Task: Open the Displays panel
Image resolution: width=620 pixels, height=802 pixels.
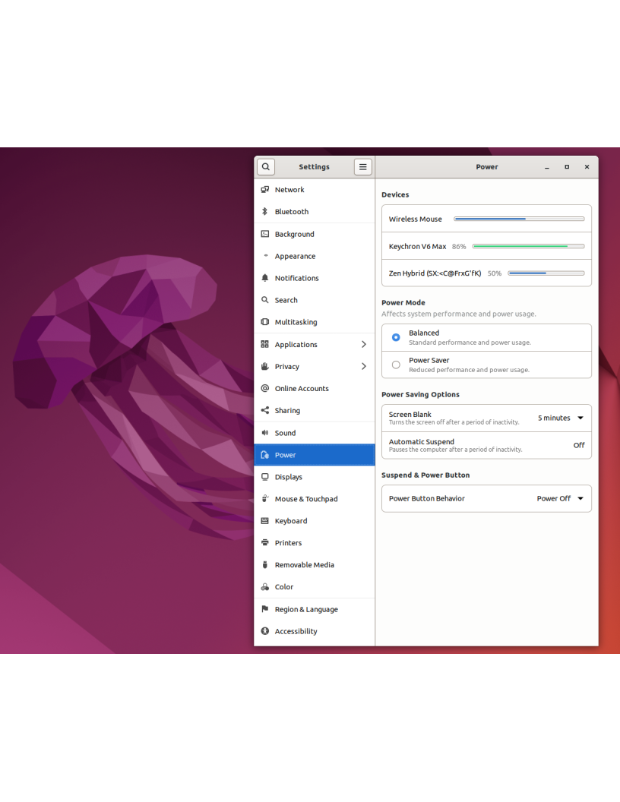Action: pos(314,477)
